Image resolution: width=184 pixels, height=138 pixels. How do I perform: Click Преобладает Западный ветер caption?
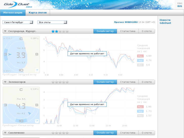19,75
